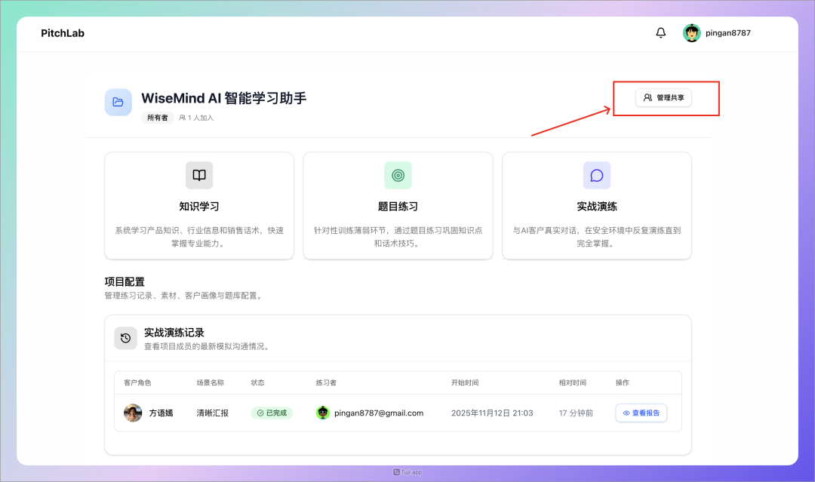This screenshot has width=815, height=482.
Task: Click the pingan8787@gmail.com cell
Action: [x=379, y=413]
